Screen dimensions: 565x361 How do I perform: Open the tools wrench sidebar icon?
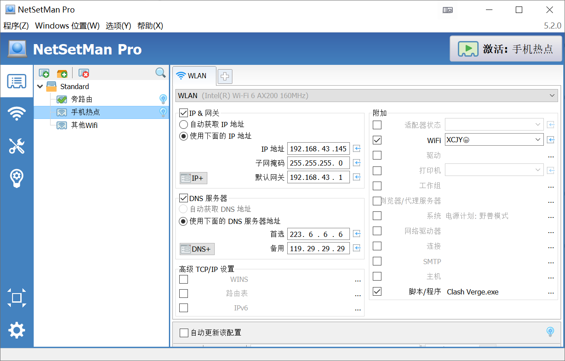(16, 146)
